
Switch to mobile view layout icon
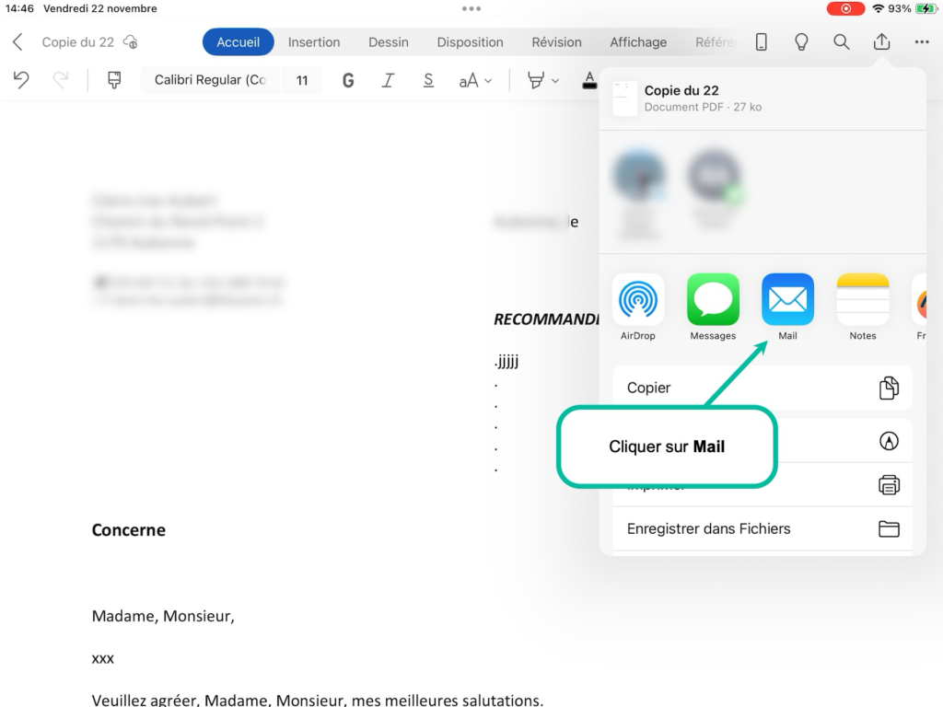click(x=762, y=42)
